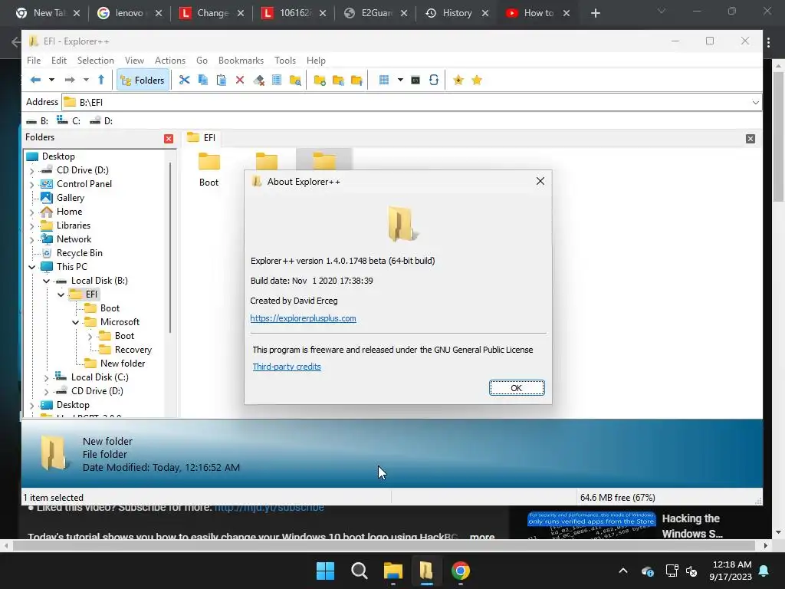Collapse the This PC tree node
This screenshot has width=785, height=589.
pos(32,267)
